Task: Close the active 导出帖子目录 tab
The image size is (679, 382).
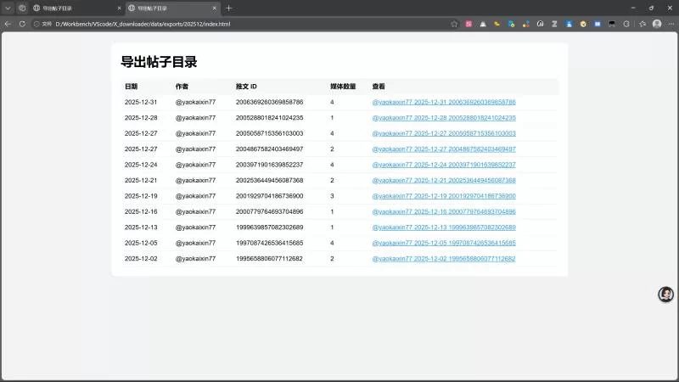Action: coord(214,8)
